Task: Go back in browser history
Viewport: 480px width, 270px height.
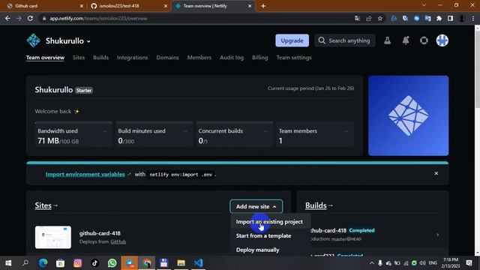Action: [7, 18]
